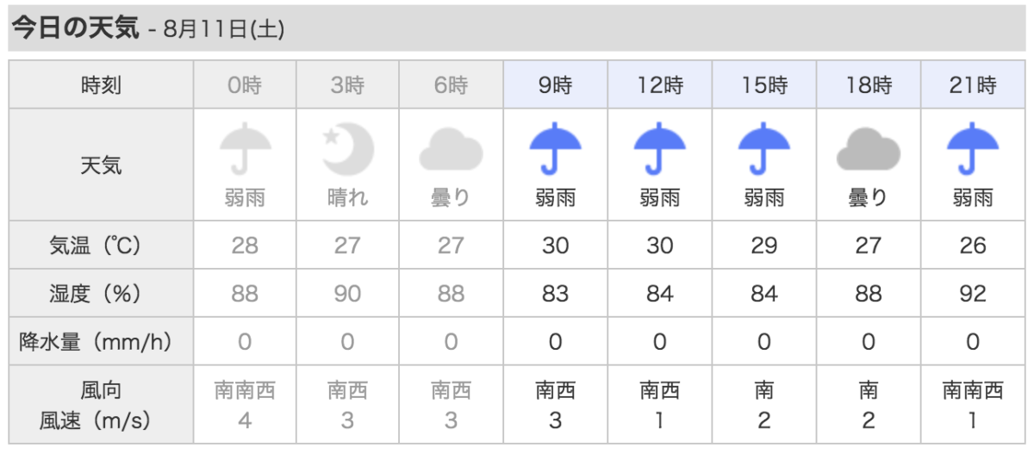Screen dimensions: 1034x454
Task: Select the 21時 column header
Action: point(973,84)
